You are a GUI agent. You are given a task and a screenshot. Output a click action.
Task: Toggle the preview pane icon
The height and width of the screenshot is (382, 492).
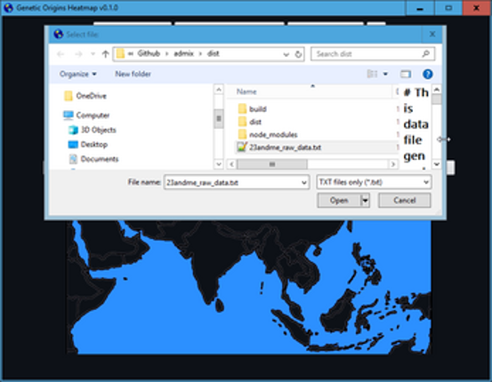coord(406,74)
